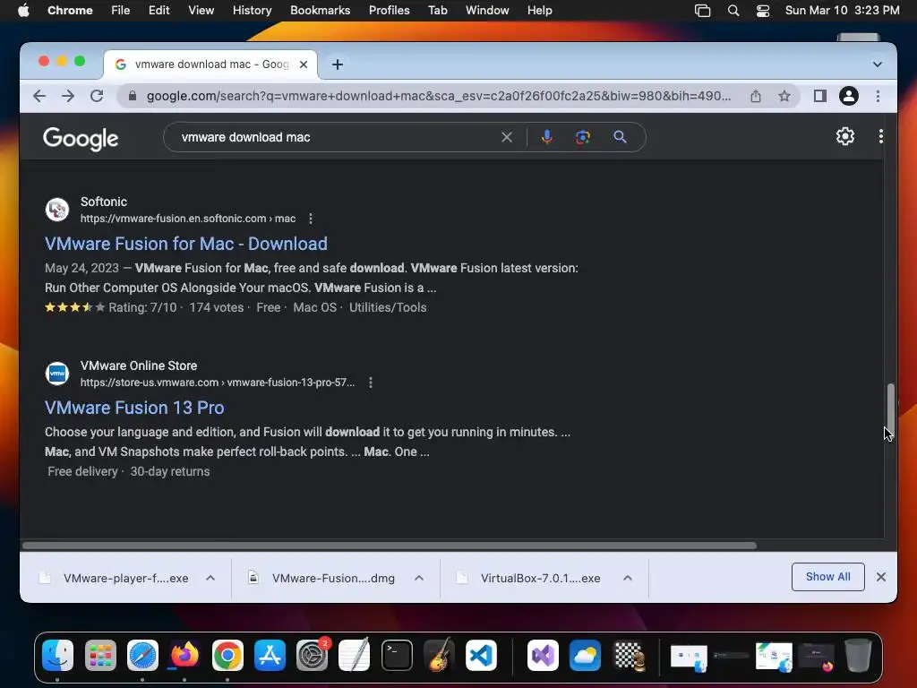Click the horizontal scrollbar thumb

(390, 546)
